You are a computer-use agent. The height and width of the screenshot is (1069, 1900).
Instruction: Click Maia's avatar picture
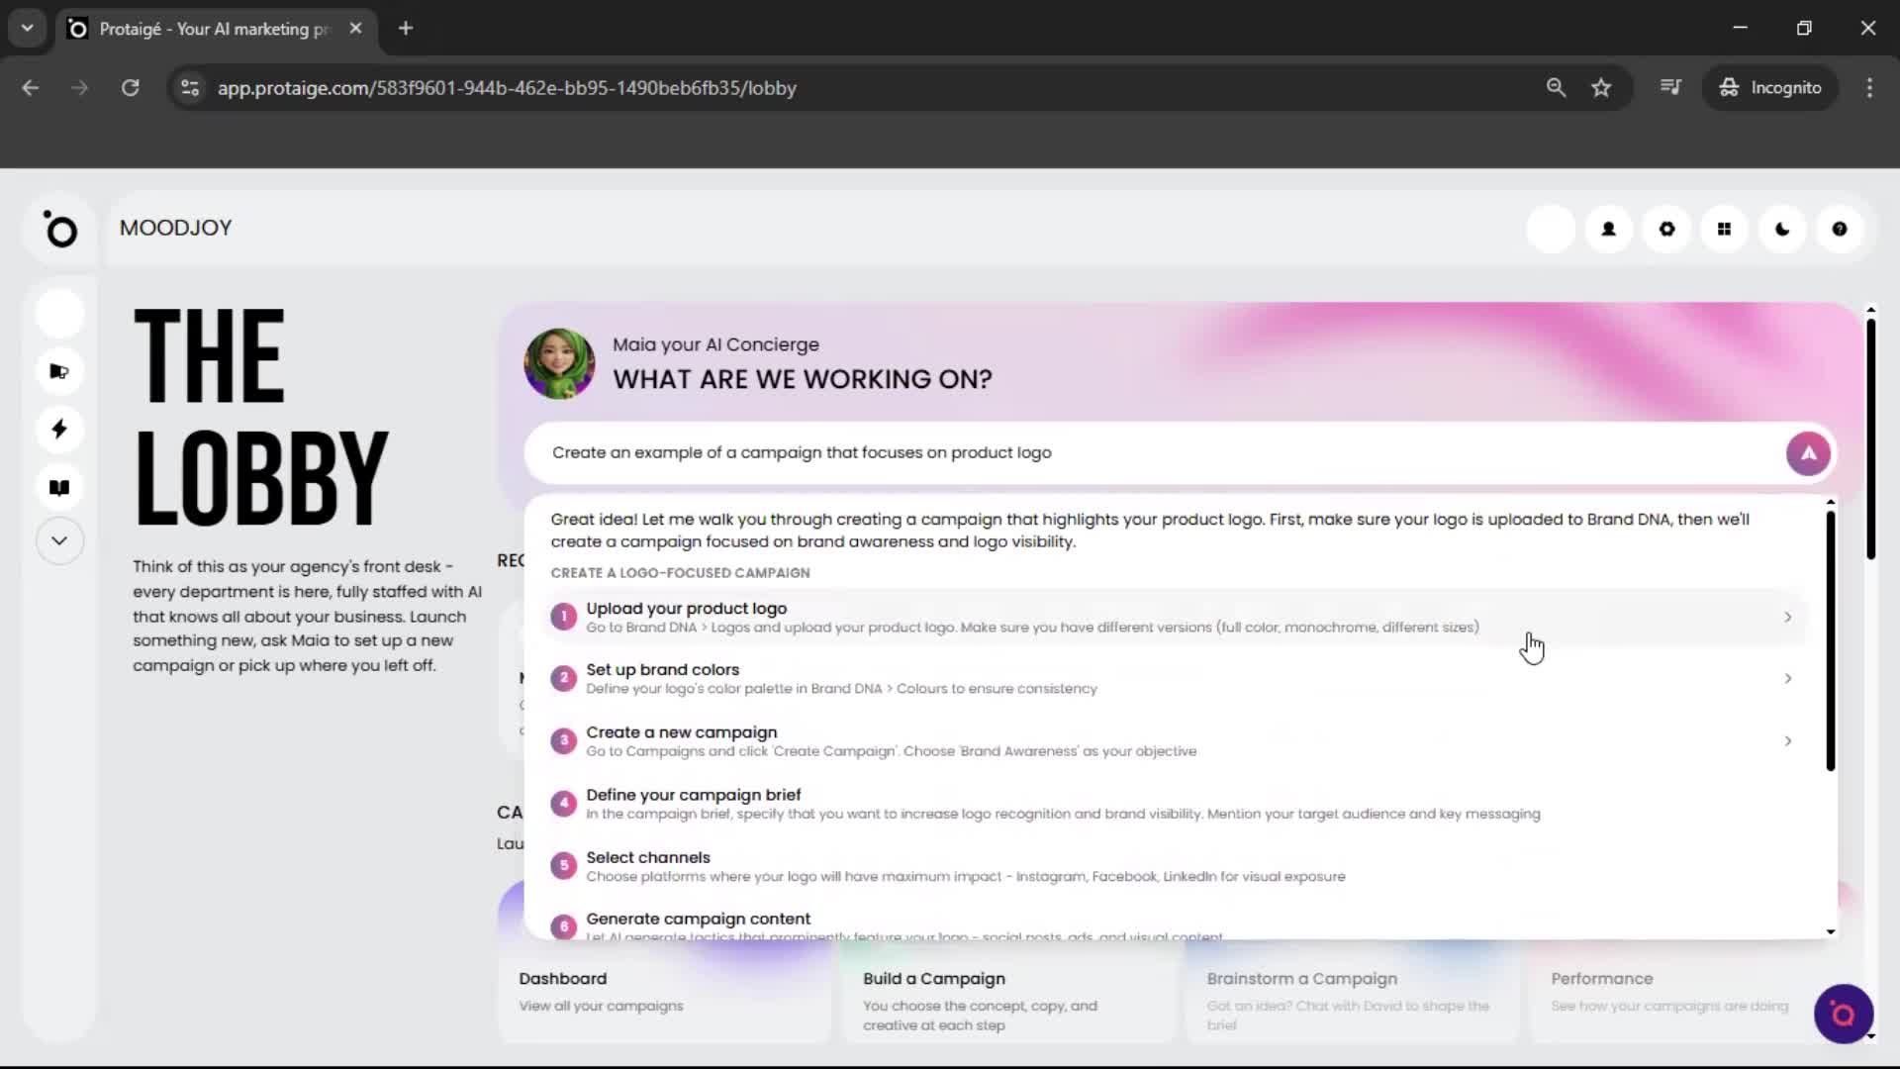click(558, 363)
